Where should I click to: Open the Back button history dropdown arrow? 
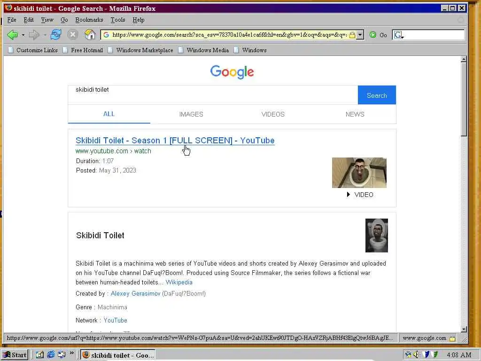(23, 35)
